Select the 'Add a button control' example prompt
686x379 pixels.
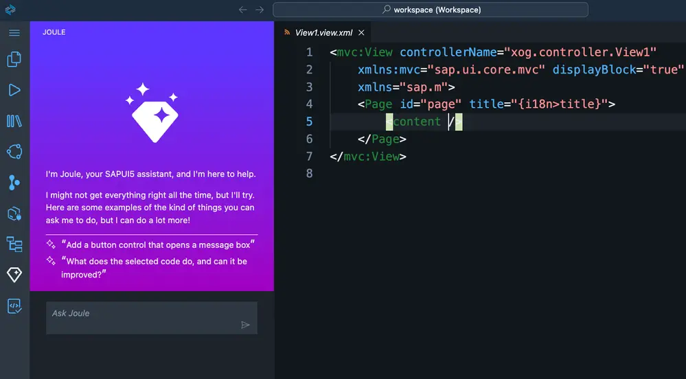coord(158,244)
